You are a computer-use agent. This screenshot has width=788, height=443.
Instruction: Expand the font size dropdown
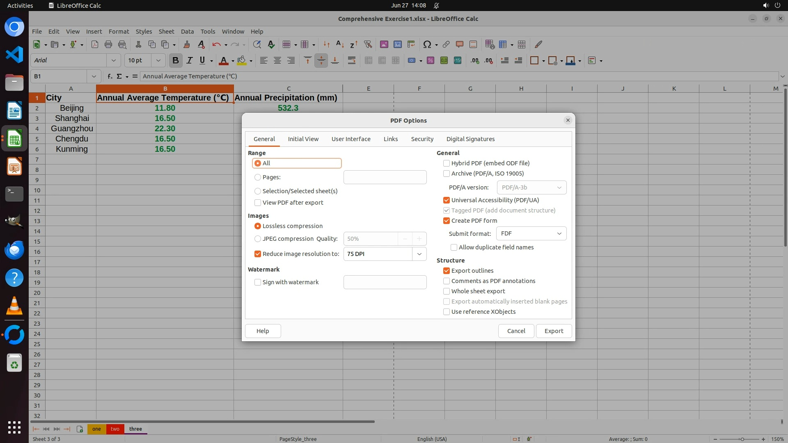(158, 60)
